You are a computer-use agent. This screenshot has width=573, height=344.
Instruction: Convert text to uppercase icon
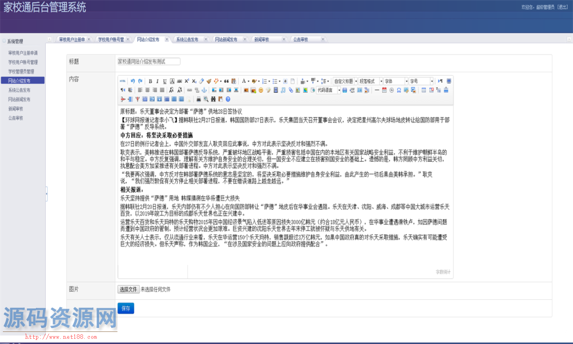171,90
